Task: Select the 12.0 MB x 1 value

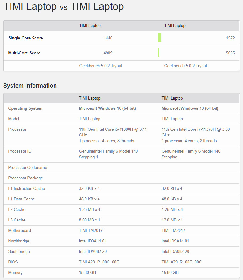Action: pos(172,220)
